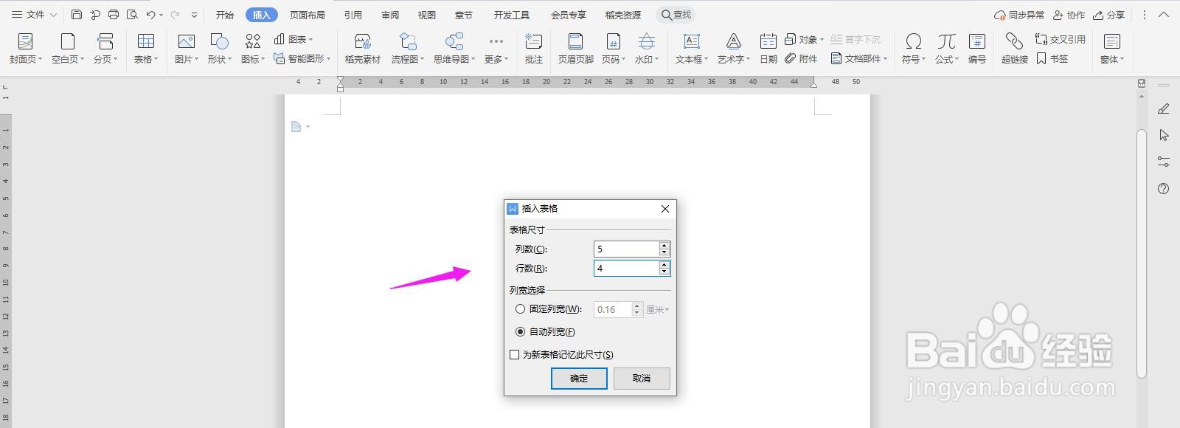Open the Form (窗体) dropdown
This screenshot has height=428, width=1180.
pyautogui.click(x=1111, y=49)
